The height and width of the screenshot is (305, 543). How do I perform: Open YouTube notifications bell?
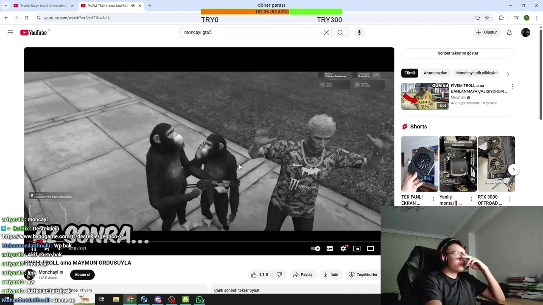coord(509,33)
